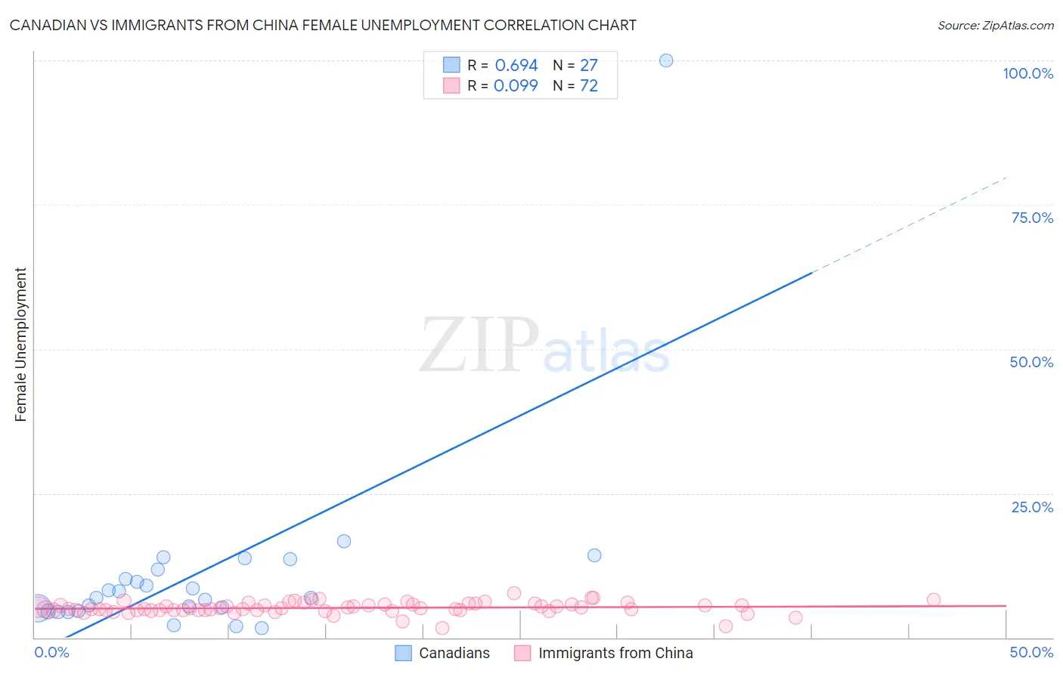The width and height of the screenshot is (1063, 674).
Task: Click the N = 72 sample count
Action: [575, 85]
